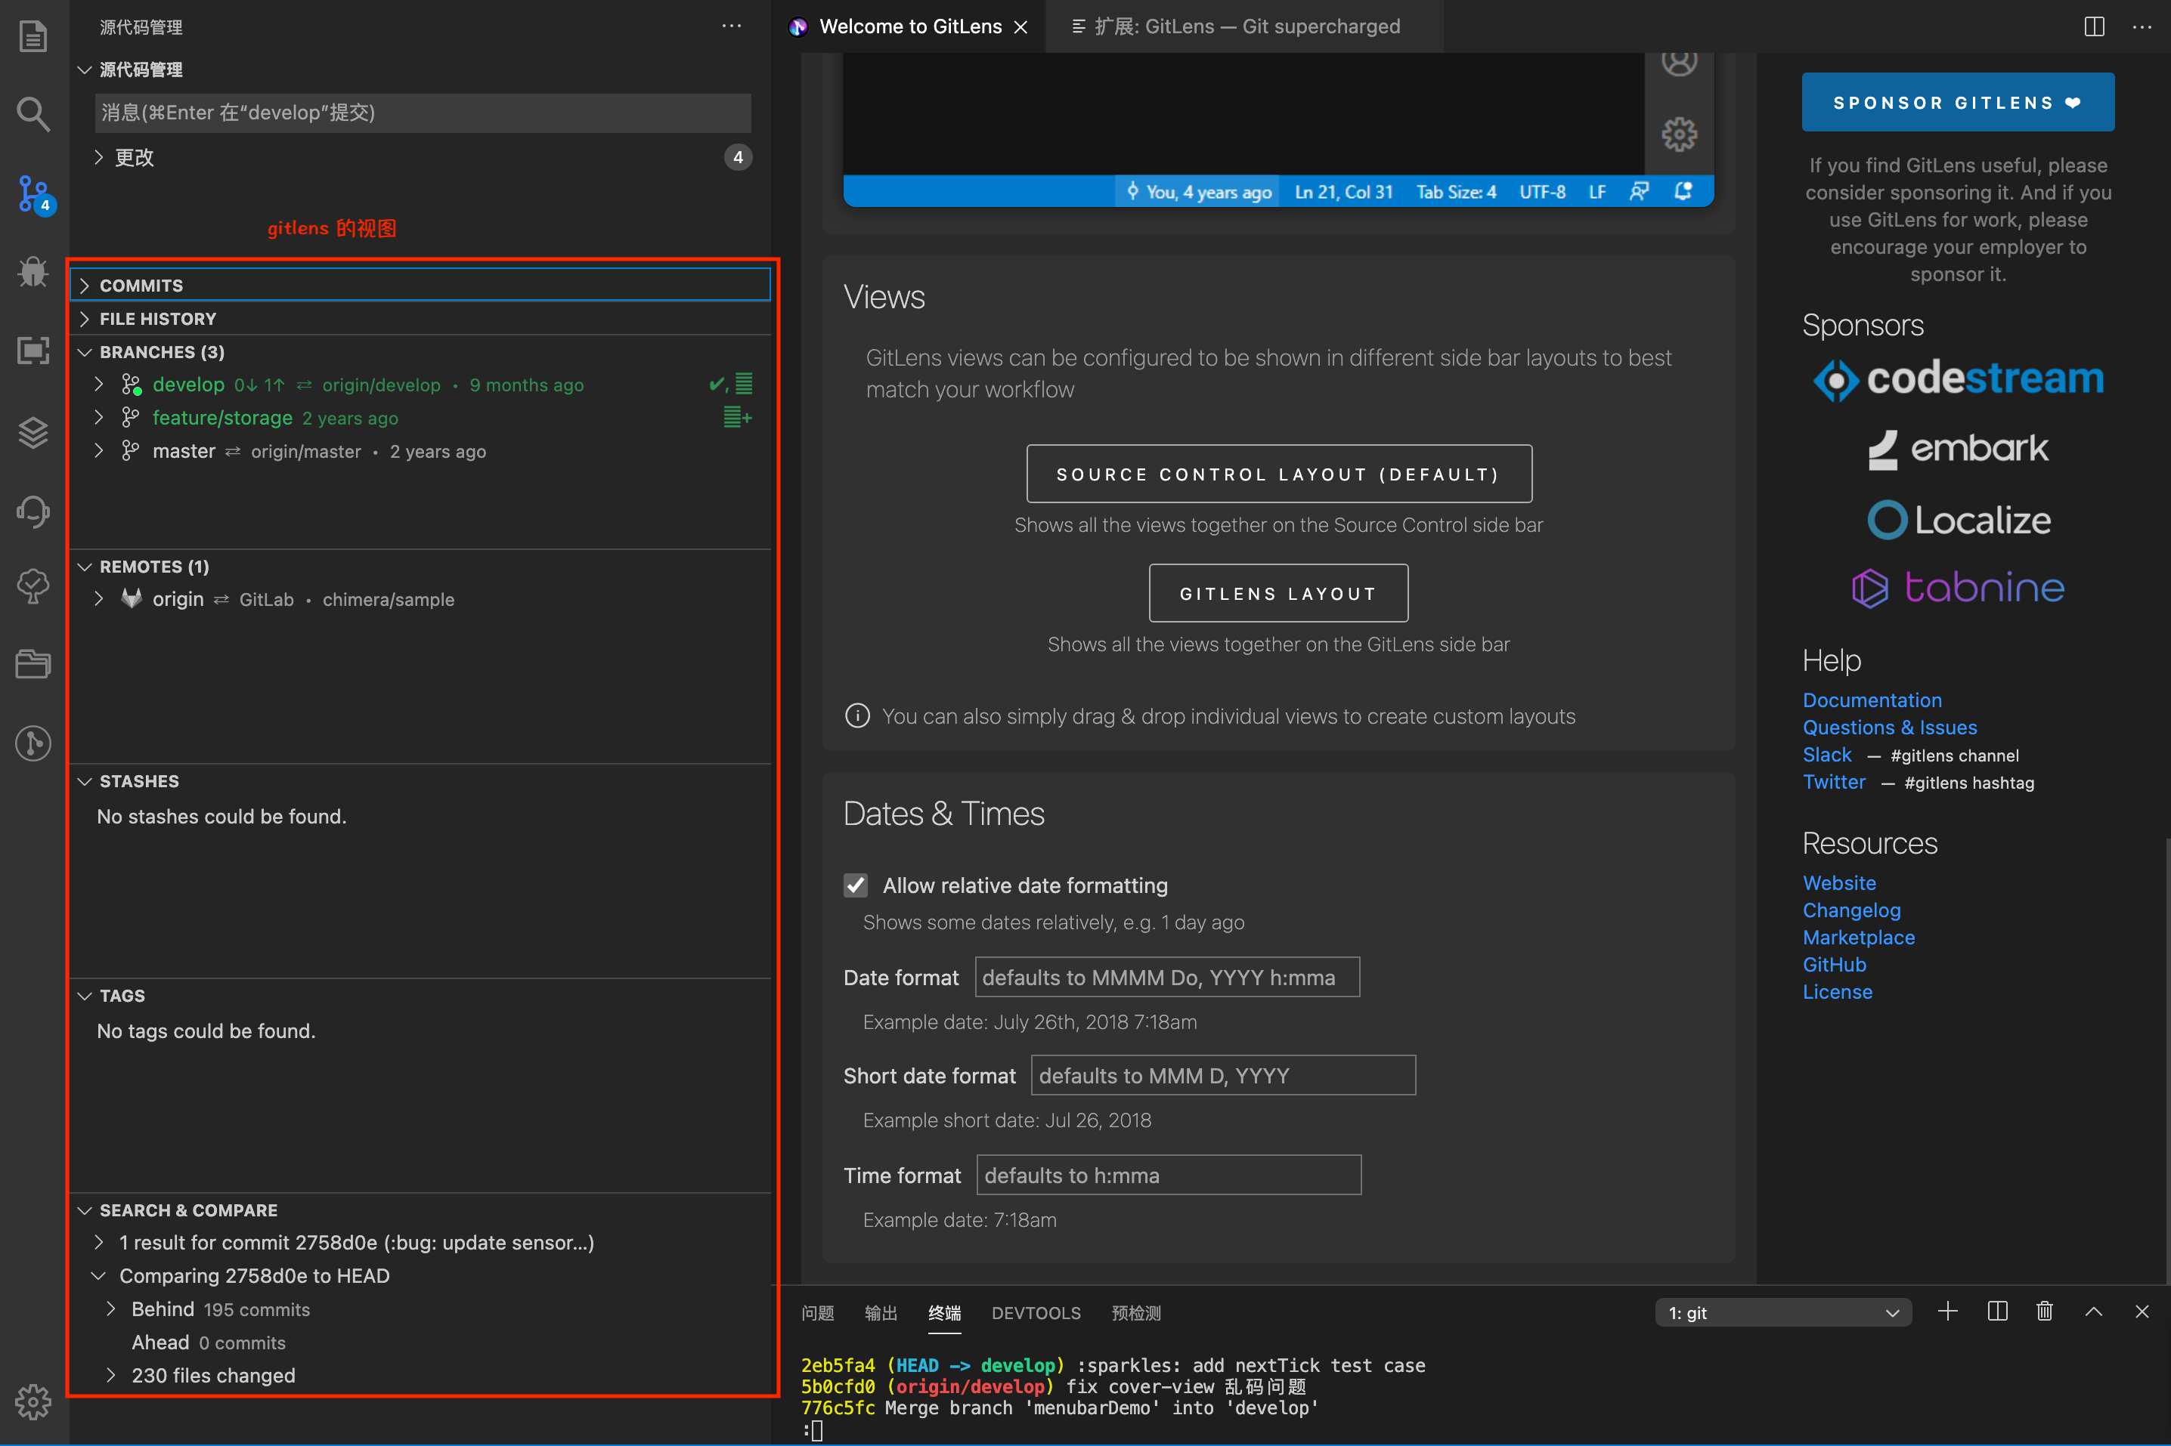Click the info icon beside drag & drop tip
Screen dimensions: 2171x1446
(857, 715)
